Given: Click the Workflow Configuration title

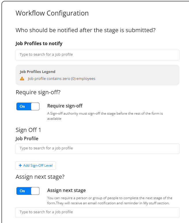Looking at the screenshot, I should [x=52, y=14].
